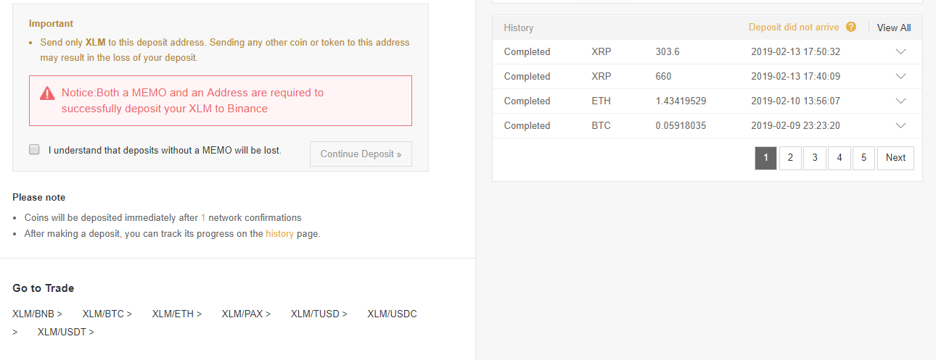936x360 pixels.
Task: Click the red warning triangle icon
Action: 47,93
